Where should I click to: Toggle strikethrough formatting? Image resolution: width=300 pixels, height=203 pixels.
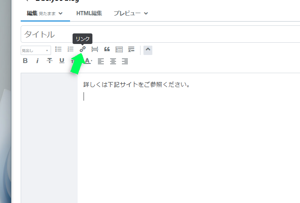[49, 61]
